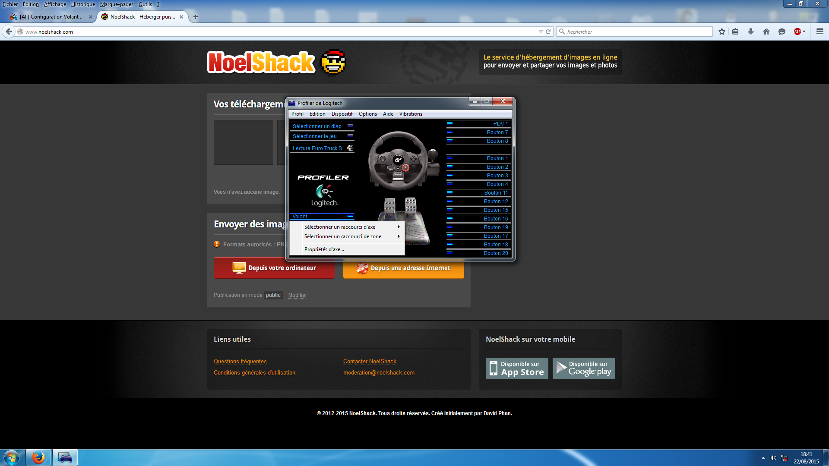This screenshot has height=466, width=829.
Task: Click the Modifier publication mode link
Action: (x=297, y=295)
